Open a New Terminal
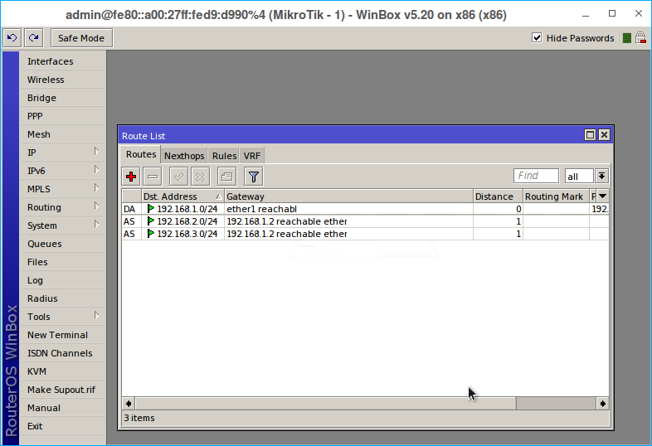 click(63, 335)
